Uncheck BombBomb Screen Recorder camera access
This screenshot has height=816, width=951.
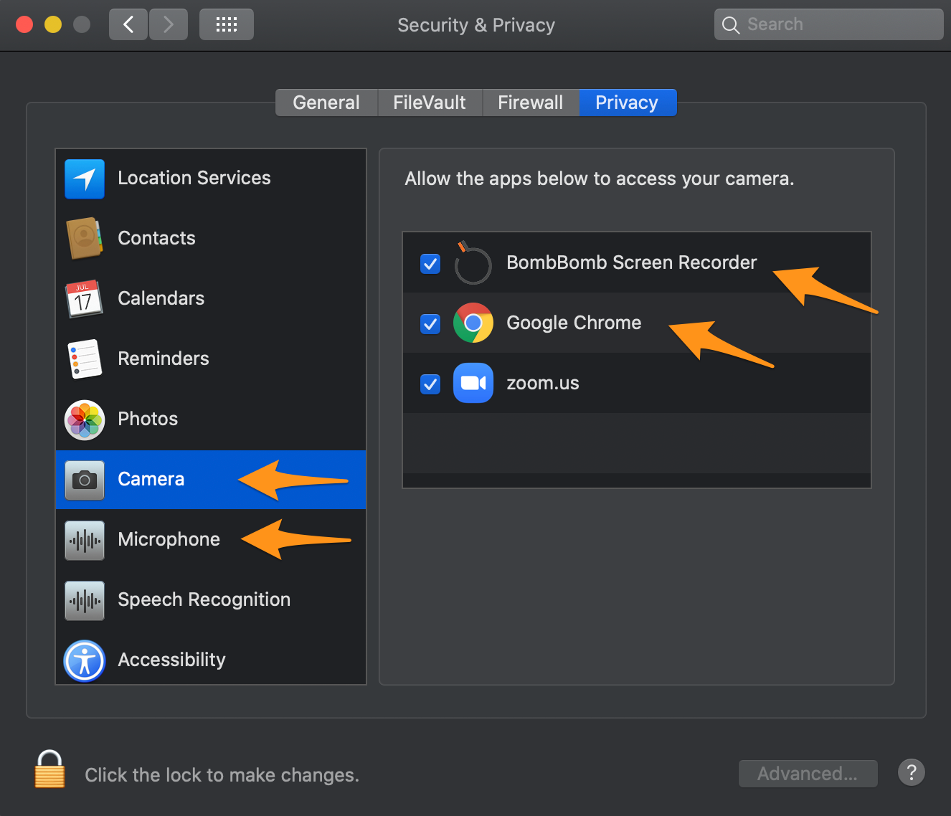tap(430, 263)
